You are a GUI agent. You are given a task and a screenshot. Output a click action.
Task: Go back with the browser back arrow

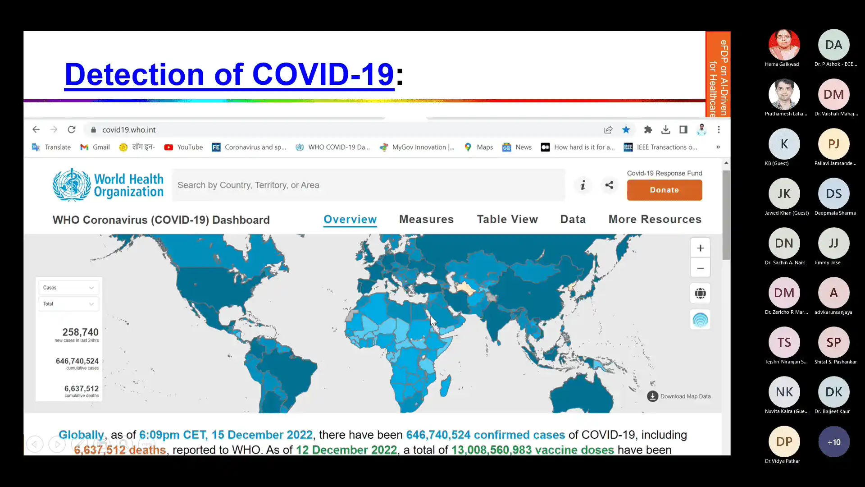[x=36, y=130]
